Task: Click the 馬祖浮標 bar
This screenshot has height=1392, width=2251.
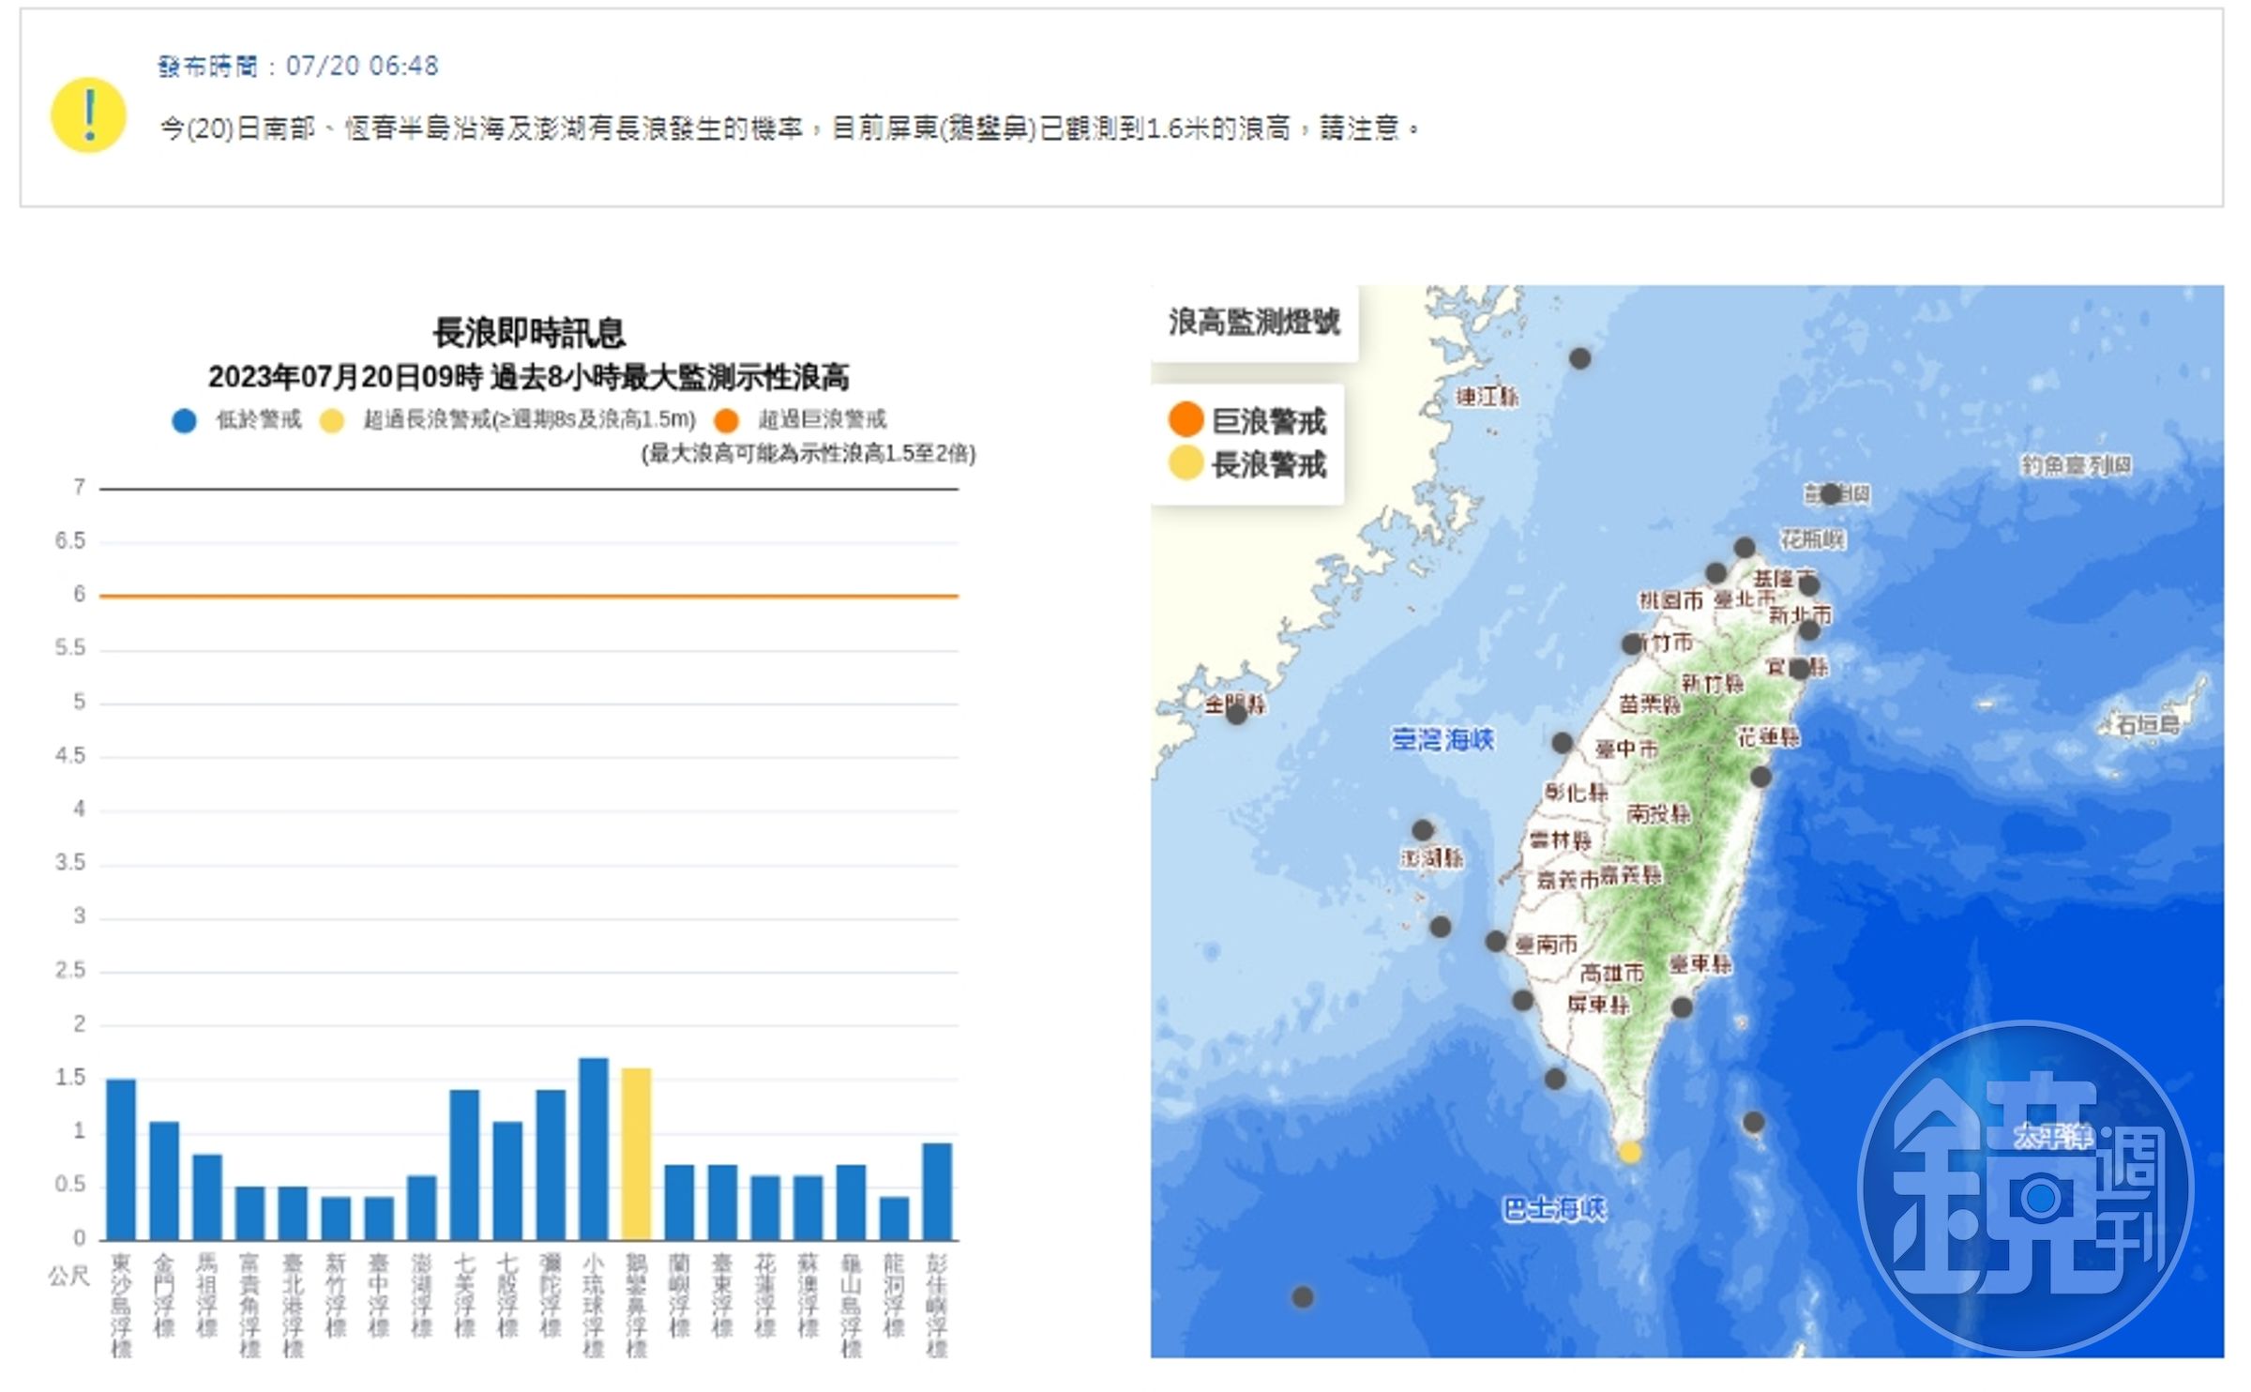Action: [x=207, y=1197]
